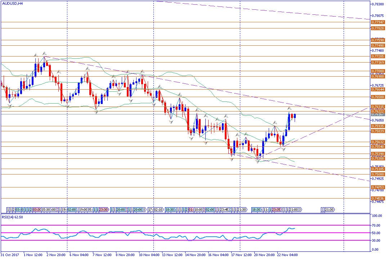The width and height of the screenshot is (389, 259).
Task: Open the 23:45 news event marker
Action: click(x=224, y=210)
